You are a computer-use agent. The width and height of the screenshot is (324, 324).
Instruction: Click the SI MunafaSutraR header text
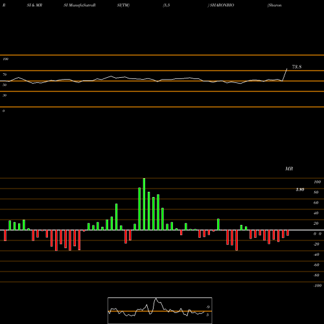pos(80,5)
